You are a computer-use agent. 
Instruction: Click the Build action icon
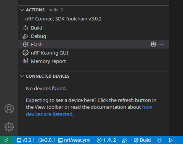click(x=26, y=28)
